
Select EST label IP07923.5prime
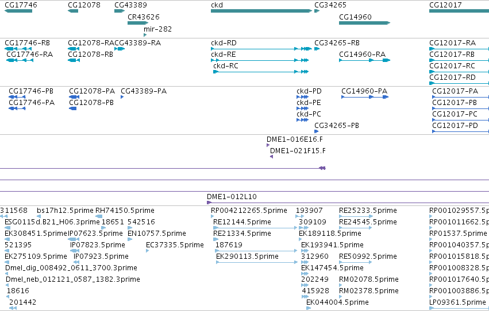[x=101, y=256]
